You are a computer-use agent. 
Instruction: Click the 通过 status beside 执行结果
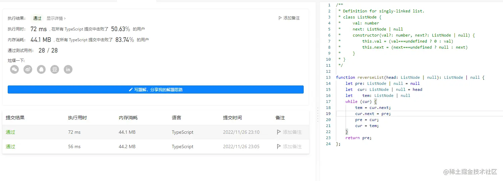coord(37,18)
